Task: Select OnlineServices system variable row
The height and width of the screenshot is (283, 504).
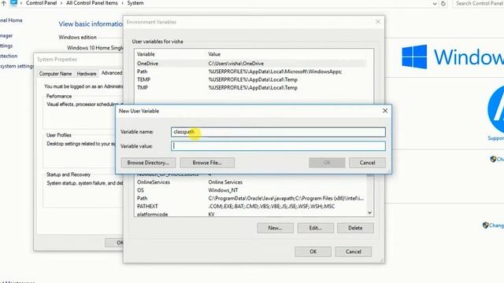Action: point(250,182)
